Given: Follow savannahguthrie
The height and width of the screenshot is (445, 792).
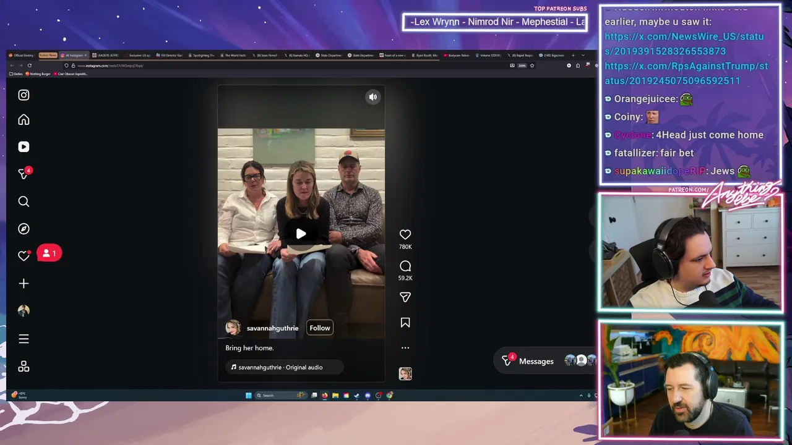Looking at the screenshot, I should pyautogui.click(x=320, y=328).
